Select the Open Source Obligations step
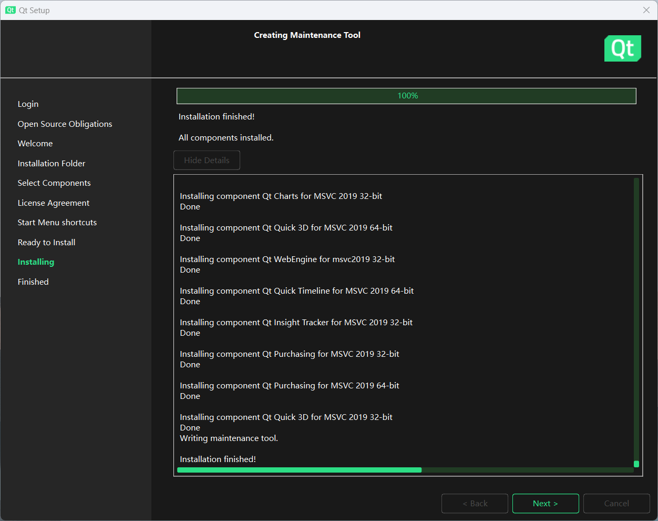 (65, 124)
